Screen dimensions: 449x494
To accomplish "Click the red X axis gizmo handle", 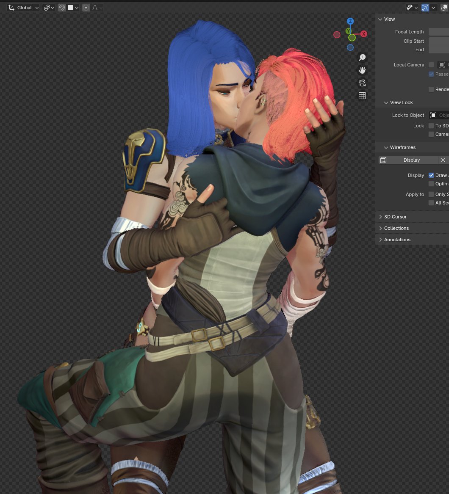I will [363, 34].
